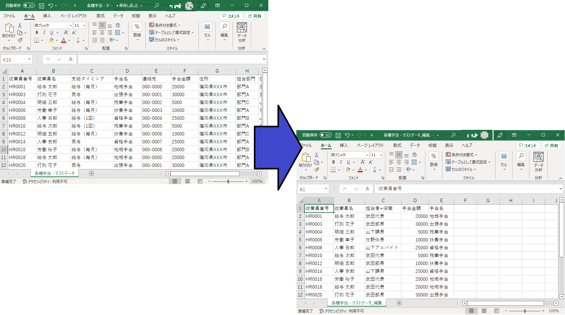Click the Cut scissors icon in the テストデータ_編集 window

point(316,155)
